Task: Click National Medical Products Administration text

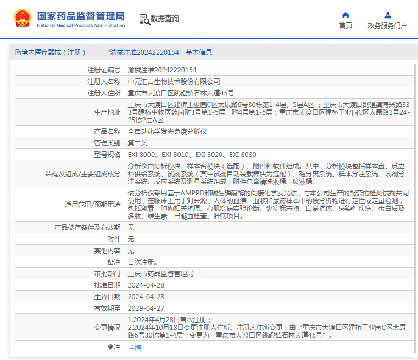Action: [81, 26]
